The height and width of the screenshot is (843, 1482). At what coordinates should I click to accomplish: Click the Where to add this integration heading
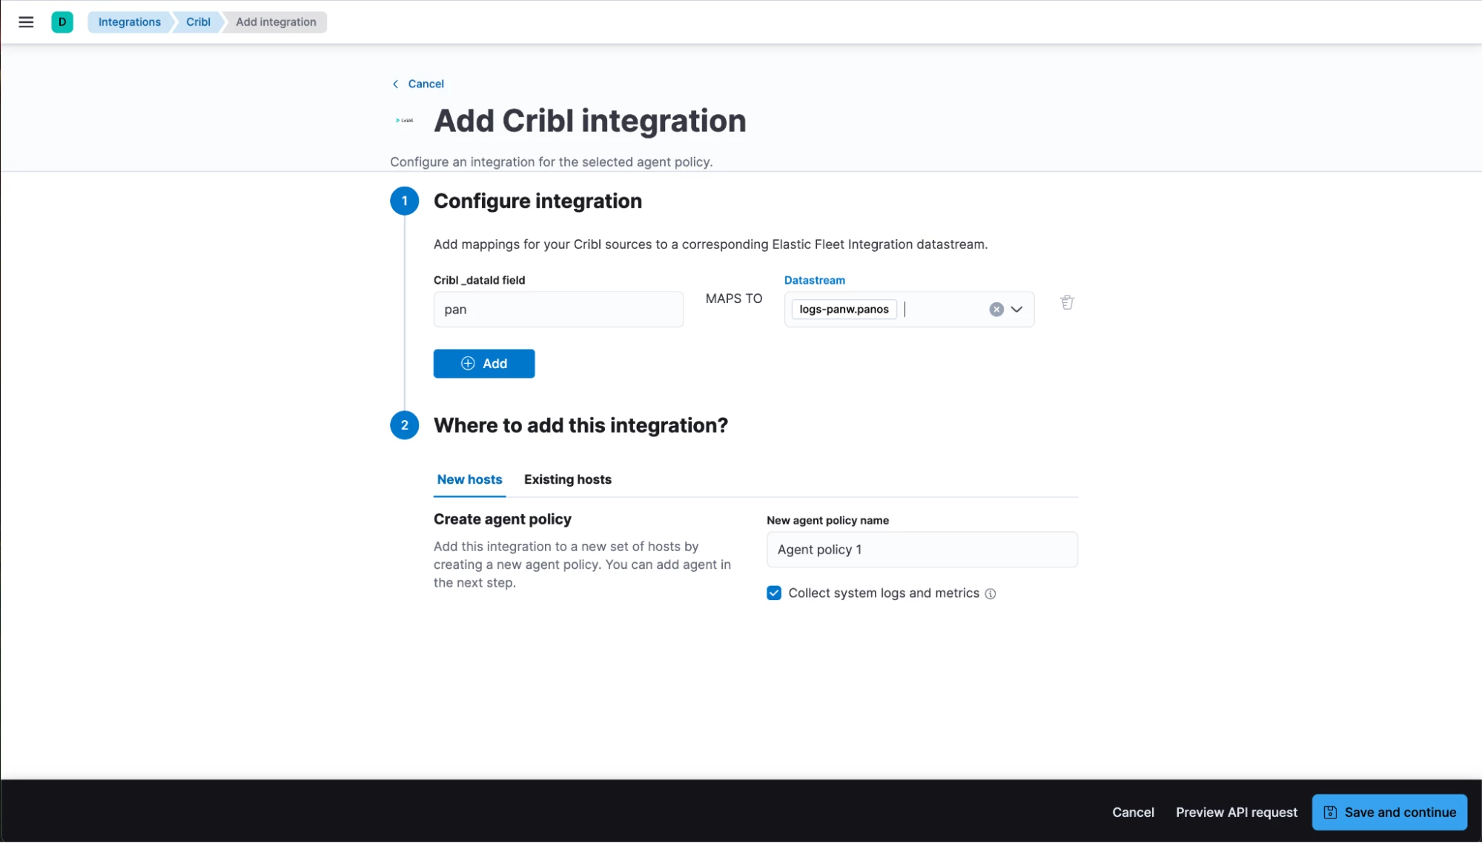[580, 426]
